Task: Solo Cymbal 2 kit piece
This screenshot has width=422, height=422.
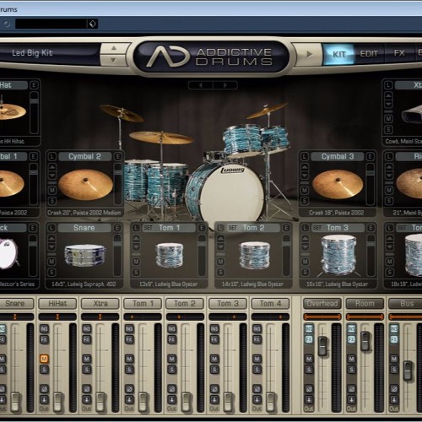Action: click(52, 201)
